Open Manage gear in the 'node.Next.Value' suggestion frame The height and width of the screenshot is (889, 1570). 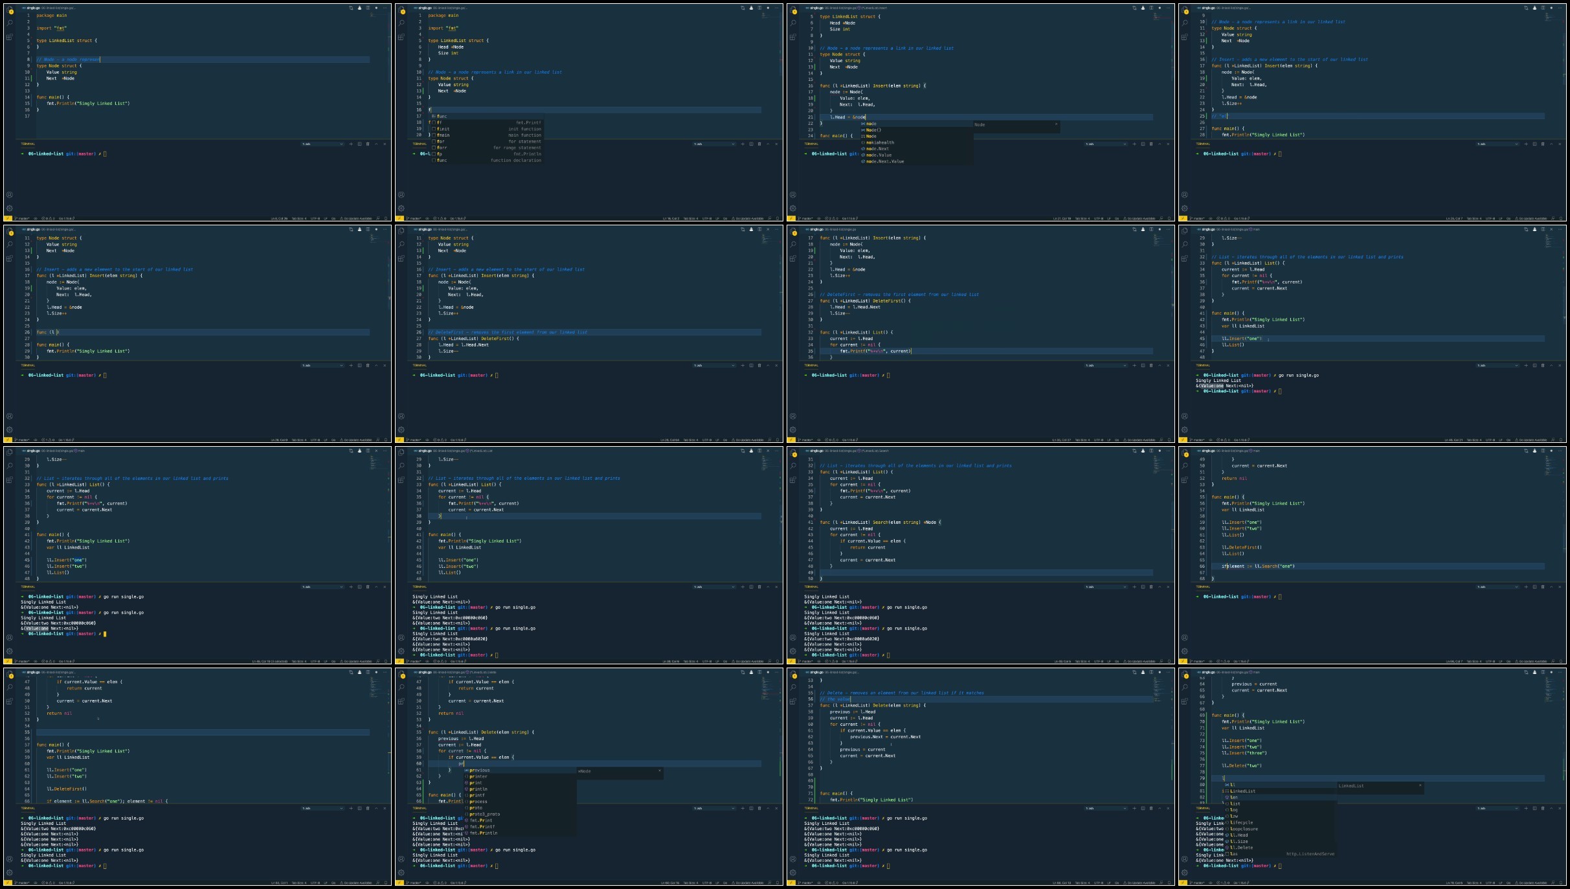(x=793, y=208)
